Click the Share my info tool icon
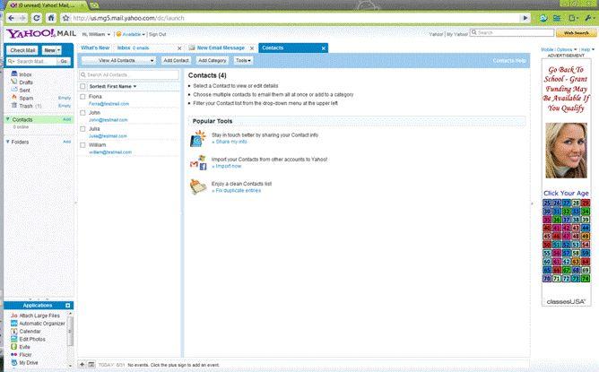 click(198, 138)
